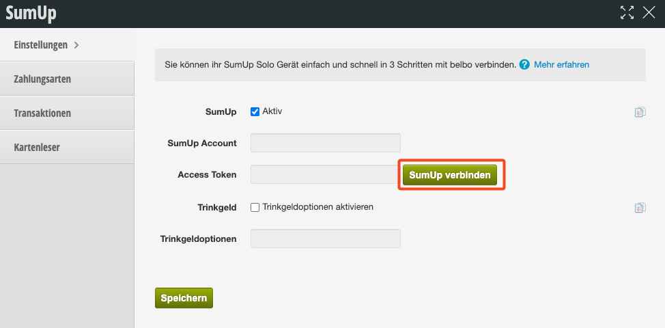Enable the Trinkgeldoptionen aktivieren checkbox
This screenshot has height=328, width=665.
[x=255, y=207]
